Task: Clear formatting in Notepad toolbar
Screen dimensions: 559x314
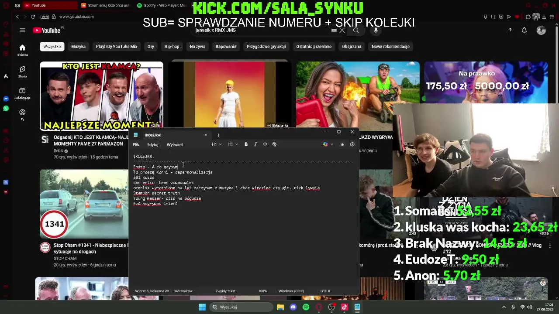Action: pos(274,144)
